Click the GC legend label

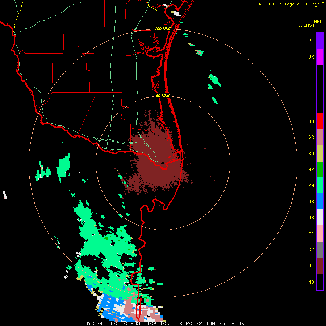(311, 250)
